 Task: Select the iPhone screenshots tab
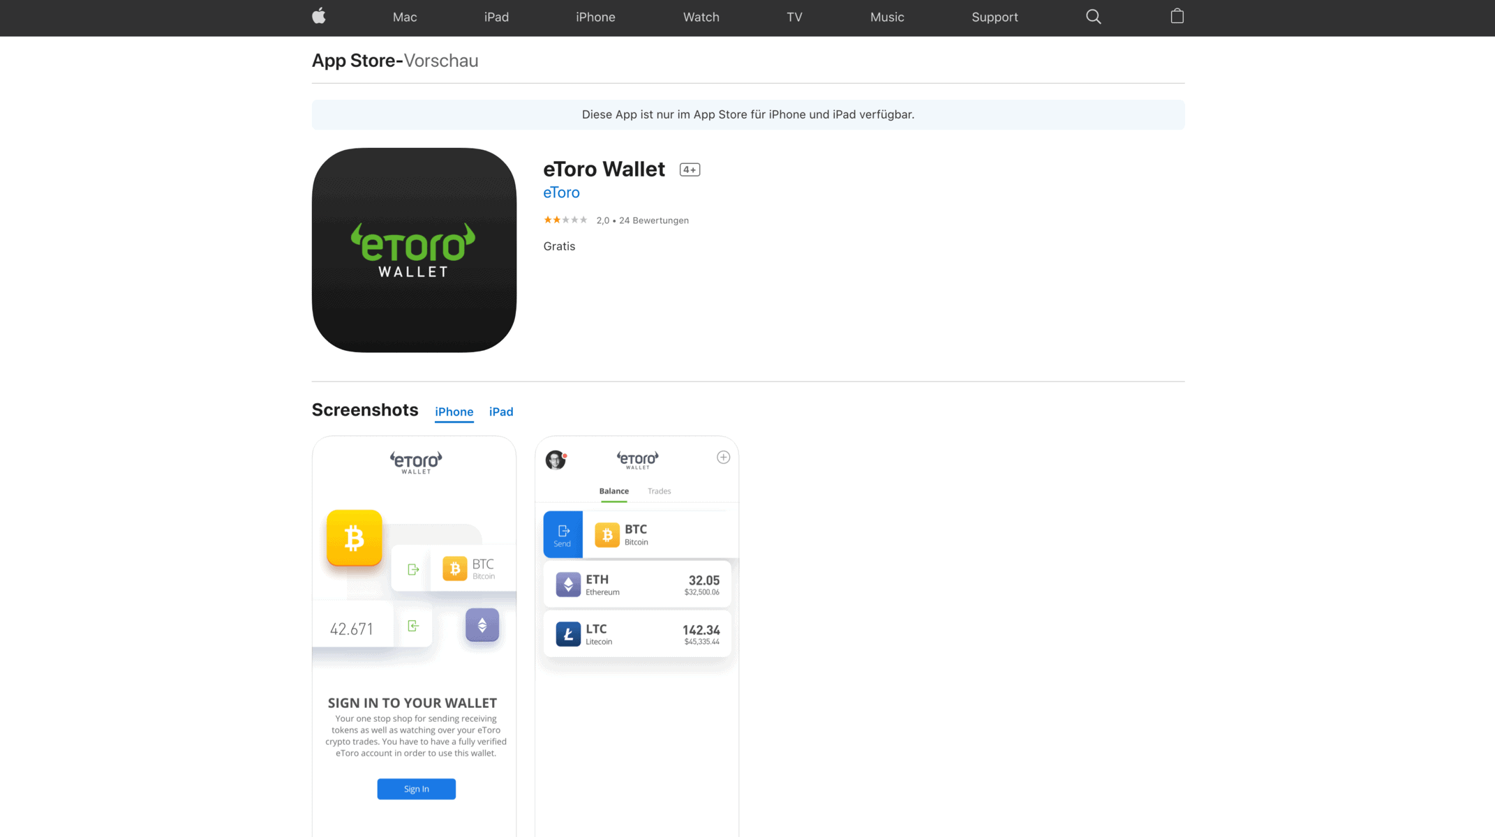454,412
